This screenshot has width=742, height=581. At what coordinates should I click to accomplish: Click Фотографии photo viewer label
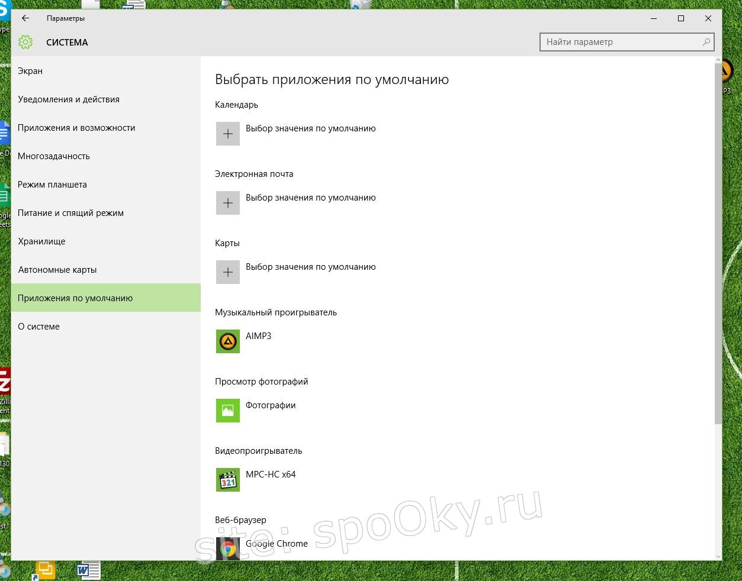point(271,405)
